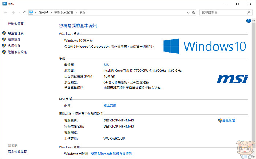The height and width of the screenshot is (159, 256).
Task: Click the 16.0 GB RAM value
Action: click(109, 77)
